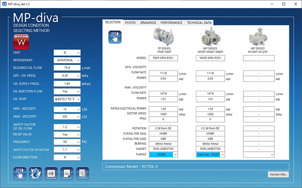The image size is (302, 188).
Task: Close the MP-diva window
Action: pyautogui.click(x=296, y=4)
